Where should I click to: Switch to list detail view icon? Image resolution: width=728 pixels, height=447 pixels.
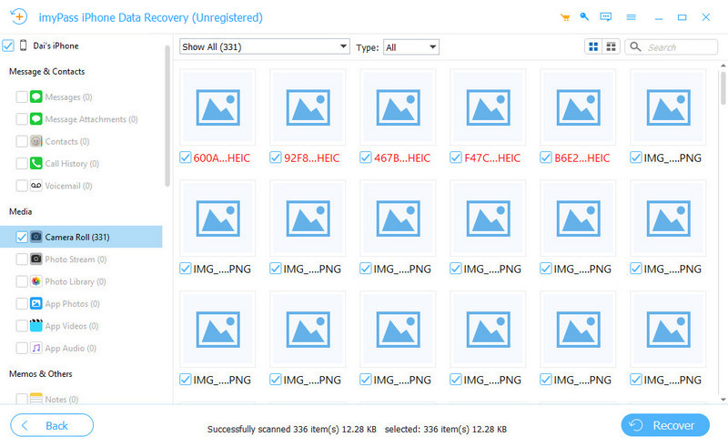click(x=611, y=47)
